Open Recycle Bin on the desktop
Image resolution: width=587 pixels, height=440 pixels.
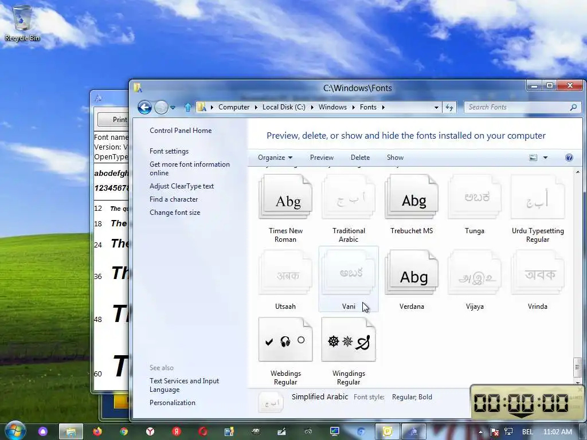point(22,23)
